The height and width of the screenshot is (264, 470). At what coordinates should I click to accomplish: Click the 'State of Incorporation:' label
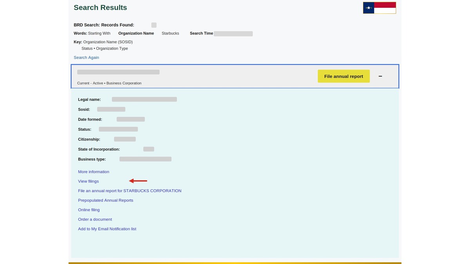[99, 149]
